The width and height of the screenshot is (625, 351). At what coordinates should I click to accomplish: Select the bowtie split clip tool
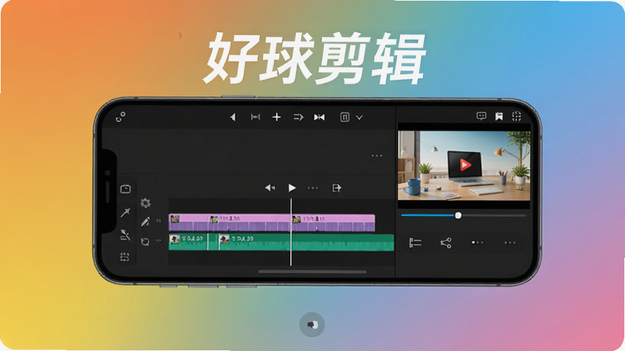[320, 116]
